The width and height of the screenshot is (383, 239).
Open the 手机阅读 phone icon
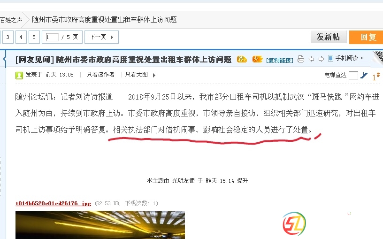(330, 58)
